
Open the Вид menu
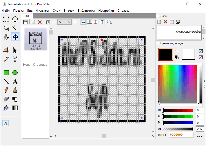pos(30,11)
